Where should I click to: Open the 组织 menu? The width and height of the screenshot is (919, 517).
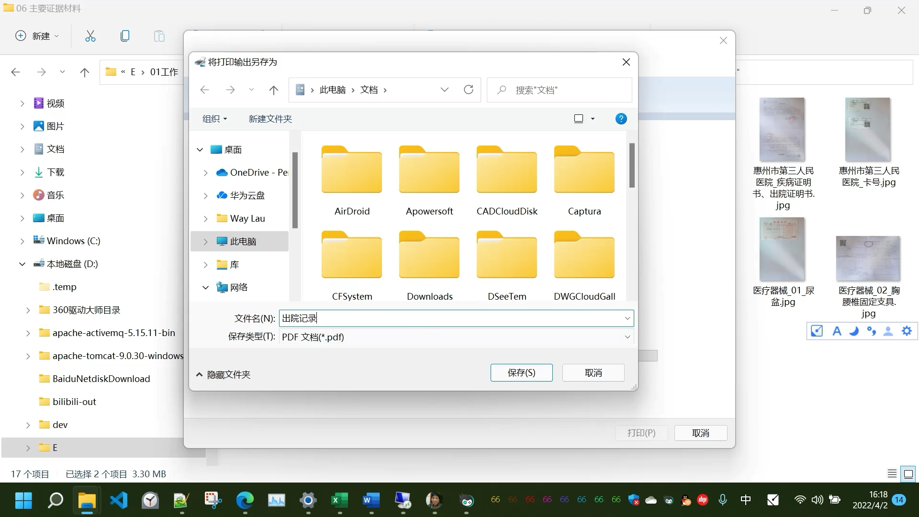pyautogui.click(x=214, y=119)
